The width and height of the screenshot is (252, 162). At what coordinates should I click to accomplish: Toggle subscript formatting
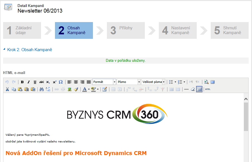click(48, 82)
